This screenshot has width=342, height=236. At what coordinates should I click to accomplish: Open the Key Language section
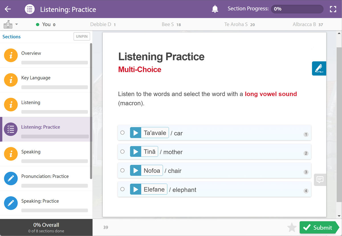pos(46,80)
